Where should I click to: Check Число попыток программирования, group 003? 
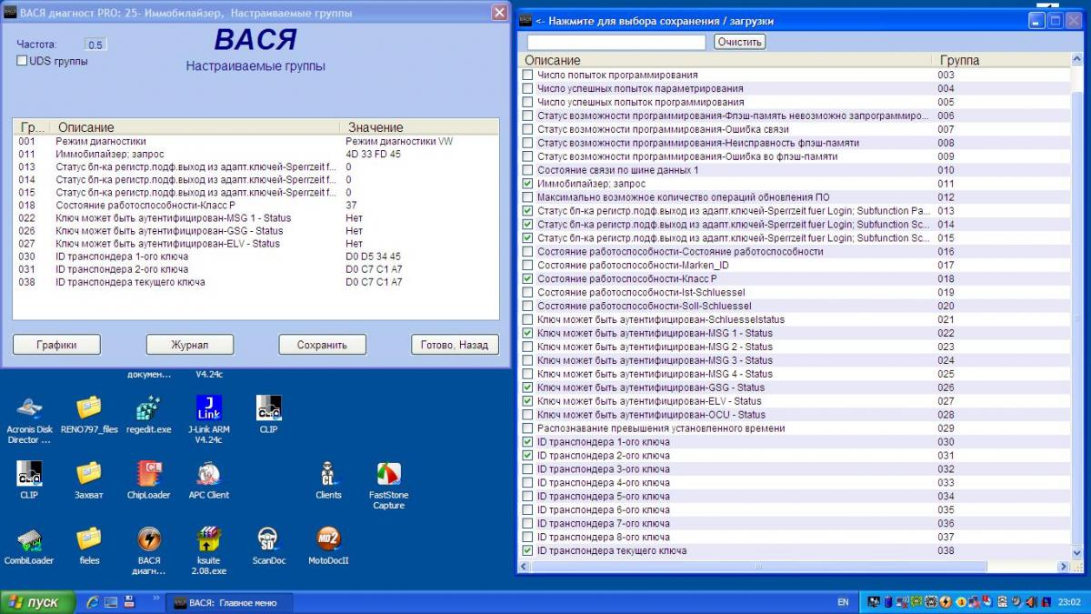(527, 75)
